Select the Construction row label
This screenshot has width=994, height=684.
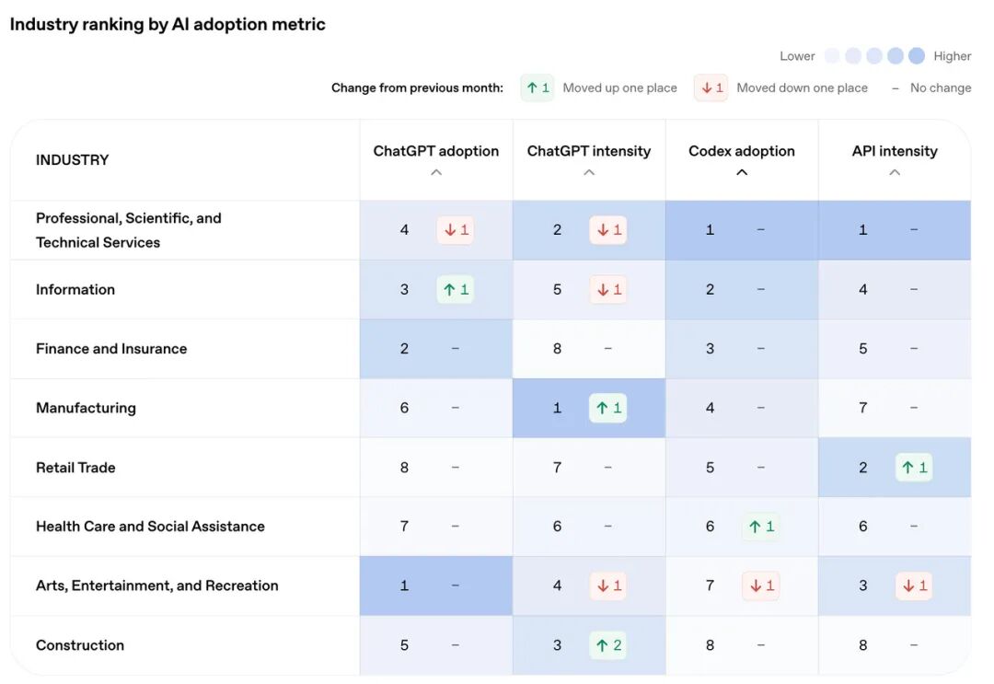[80, 645]
